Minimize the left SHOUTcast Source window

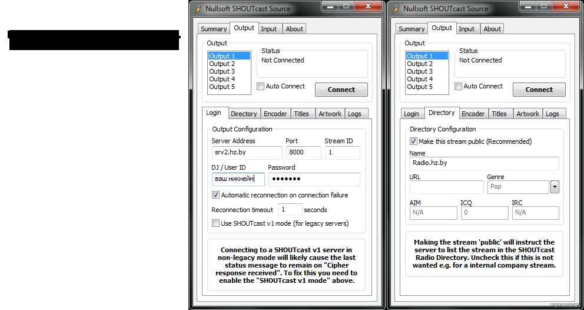(x=330, y=6)
